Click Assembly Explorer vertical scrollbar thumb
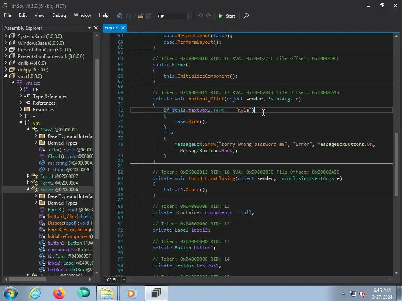This screenshot has height=301, width=402. (97, 149)
